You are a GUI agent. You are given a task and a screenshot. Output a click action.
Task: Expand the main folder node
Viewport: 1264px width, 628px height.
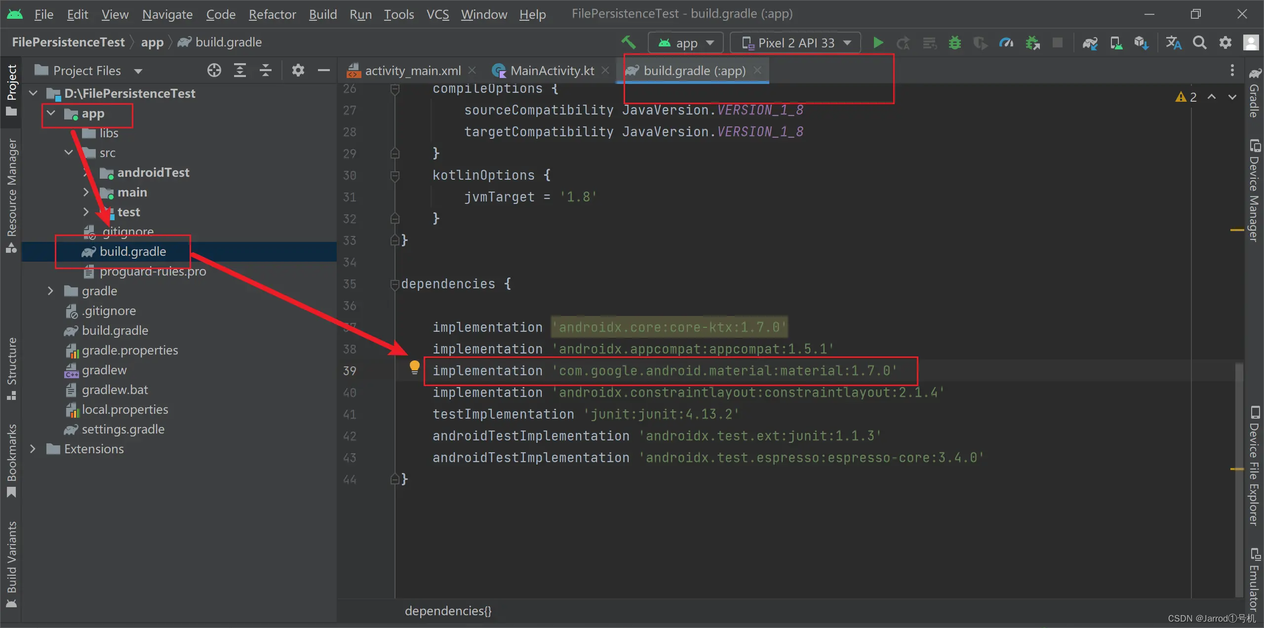point(86,192)
